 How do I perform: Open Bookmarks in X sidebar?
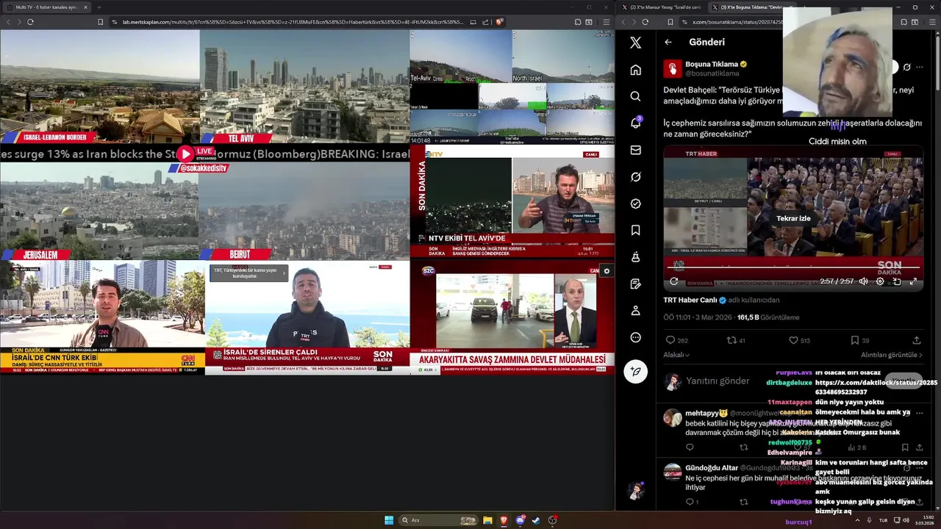(x=636, y=230)
